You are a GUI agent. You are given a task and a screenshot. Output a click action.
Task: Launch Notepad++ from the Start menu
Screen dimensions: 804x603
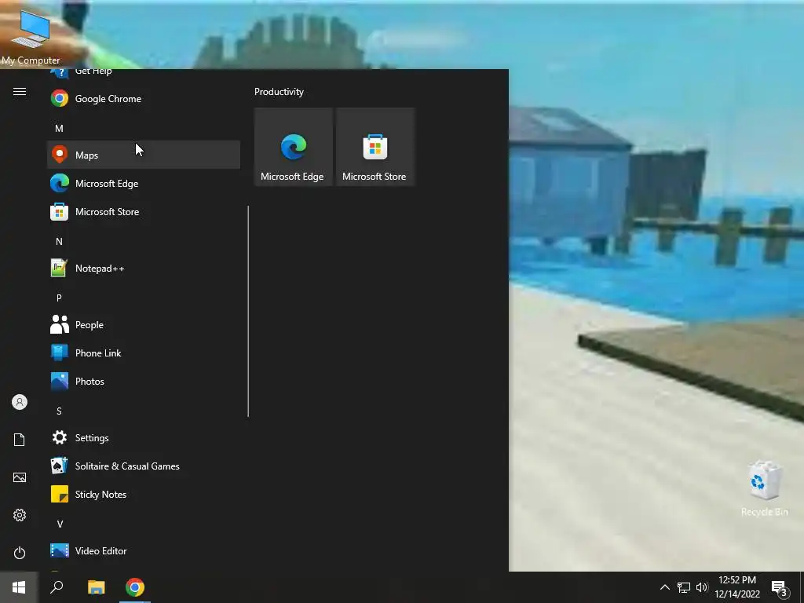pos(144,269)
